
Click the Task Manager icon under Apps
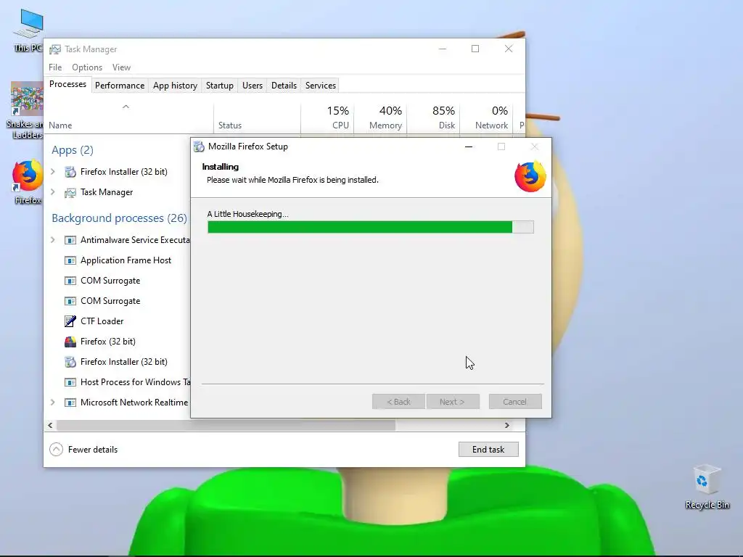tap(70, 192)
